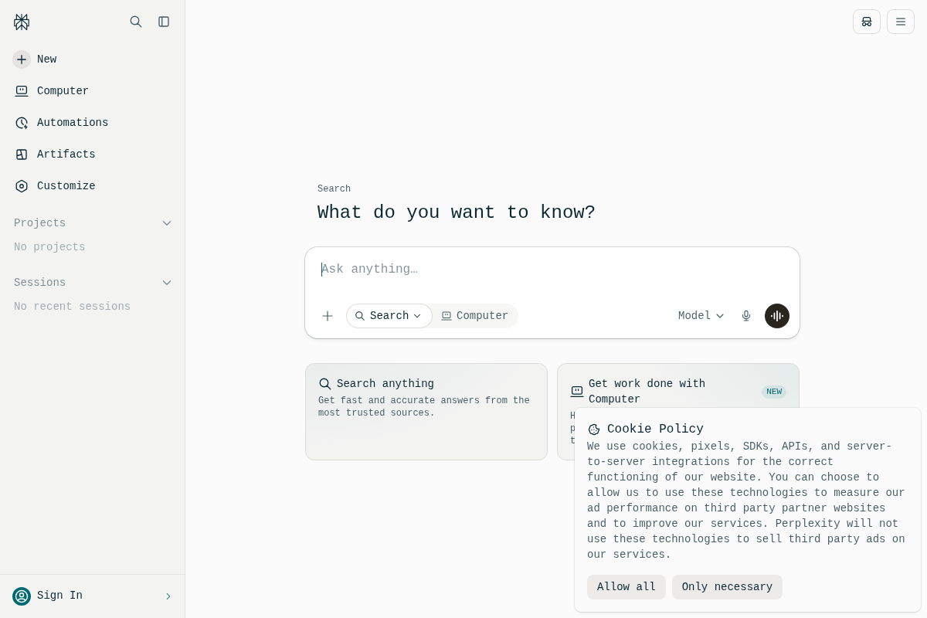
Task: Open incognito mode icon at top right
Action: tap(867, 22)
